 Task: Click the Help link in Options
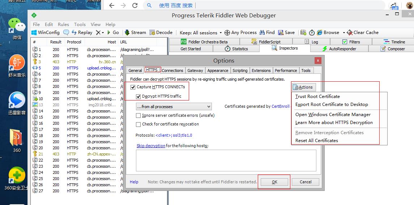tap(134, 182)
